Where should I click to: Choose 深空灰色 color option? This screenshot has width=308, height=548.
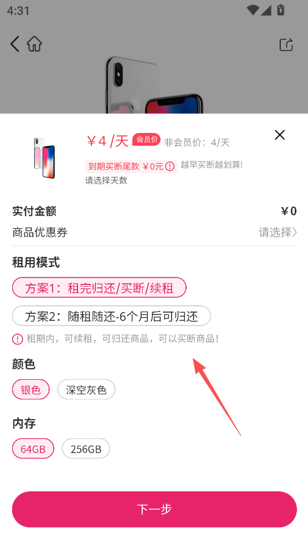click(x=86, y=390)
